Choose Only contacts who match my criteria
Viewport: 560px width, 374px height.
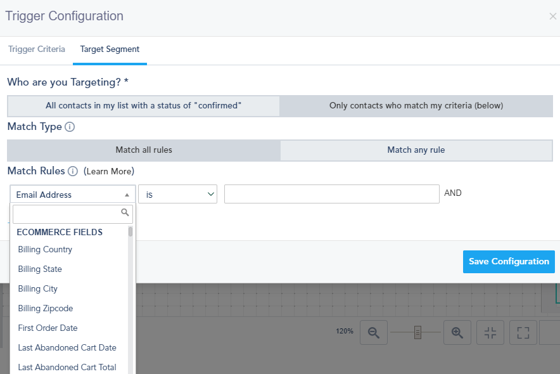click(416, 106)
